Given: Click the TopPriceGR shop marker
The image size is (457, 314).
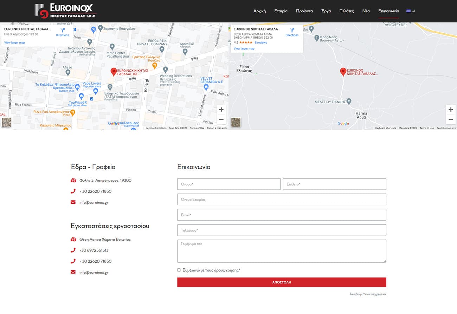Looking at the screenshot, I should pyautogui.click(x=81, y=96).
